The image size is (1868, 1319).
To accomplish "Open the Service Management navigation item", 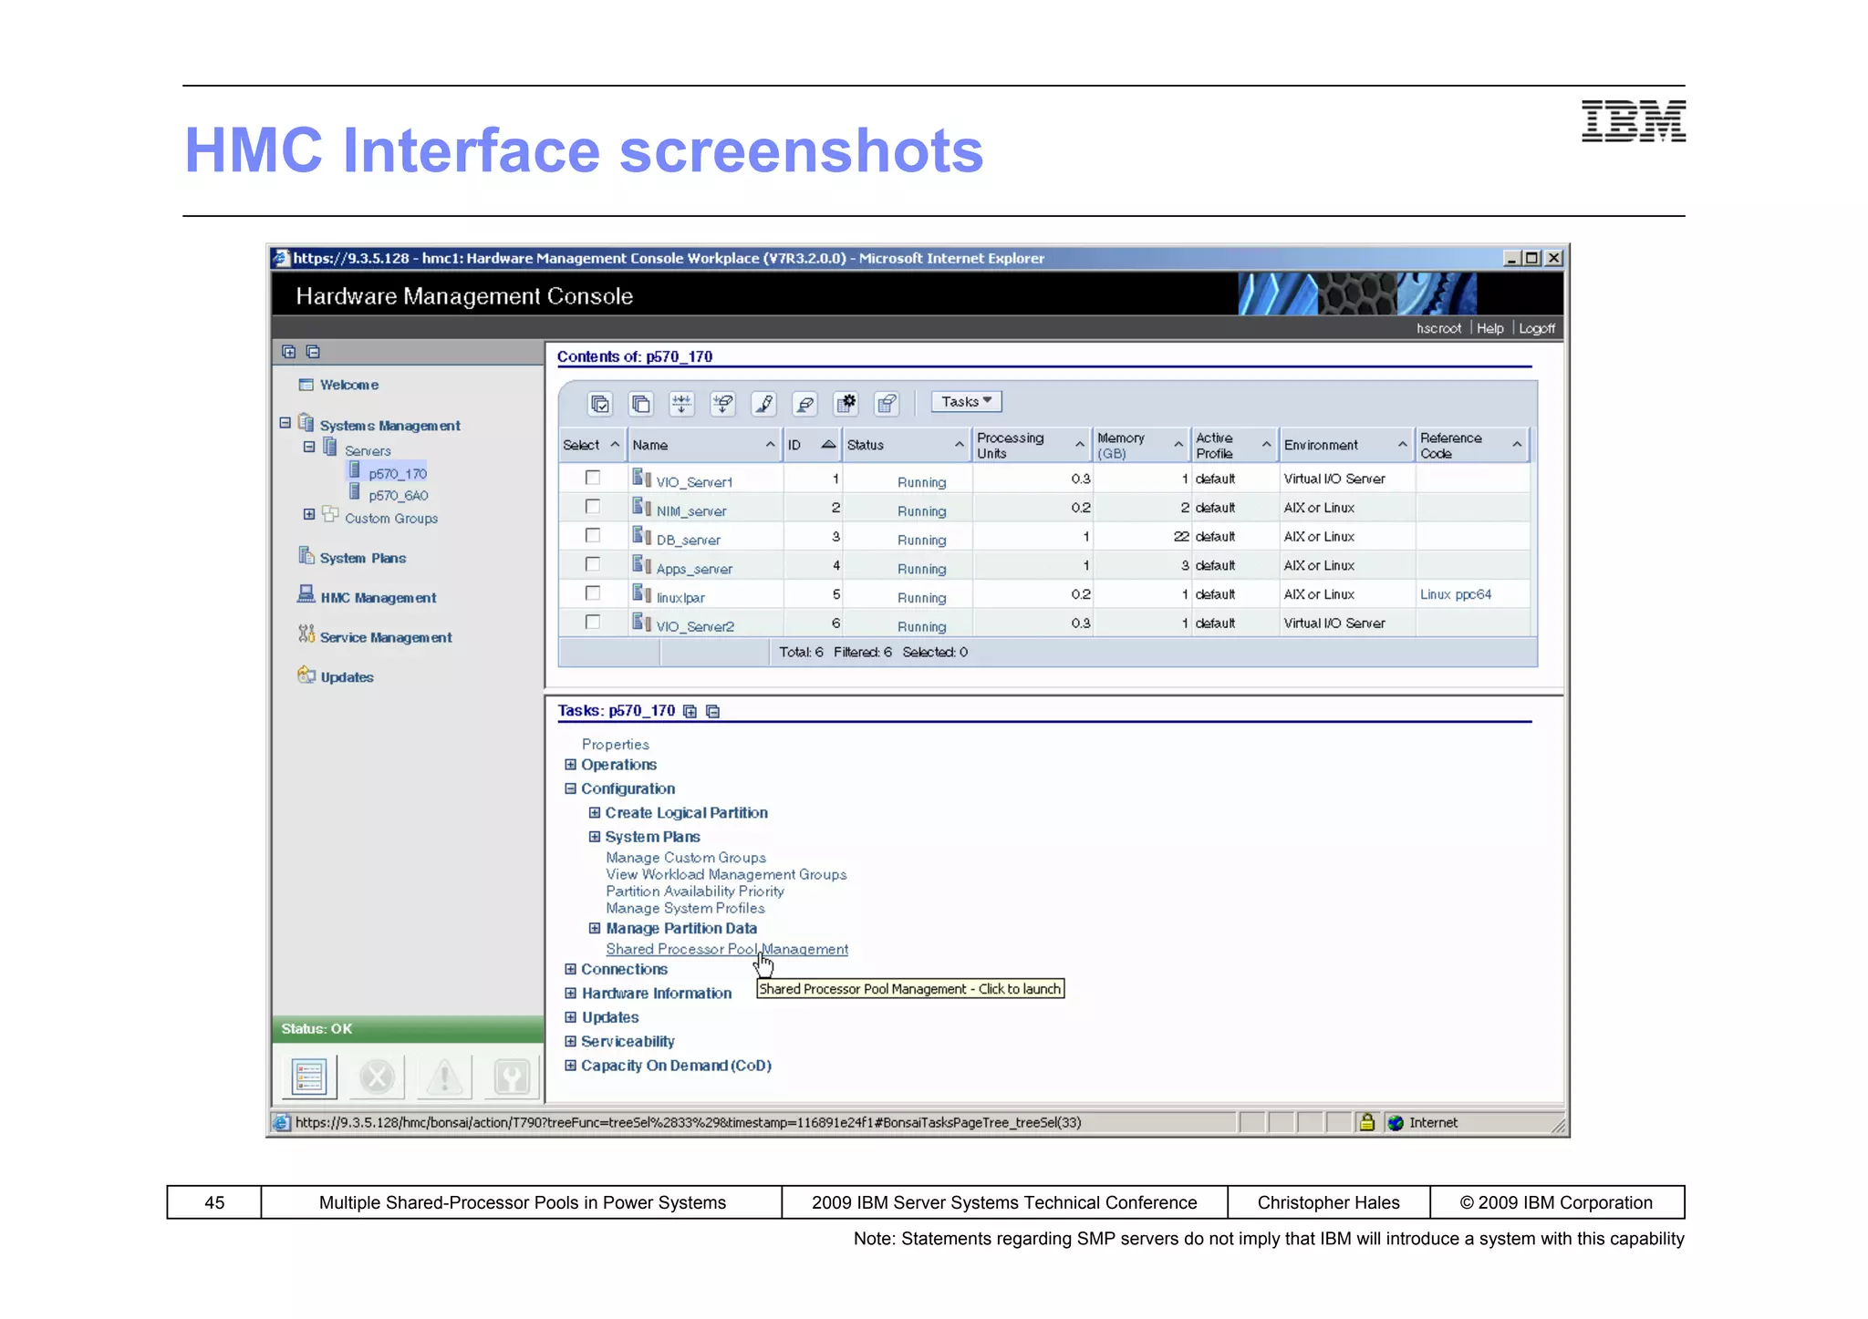I will pyautogui.click(x=386, y=638).
